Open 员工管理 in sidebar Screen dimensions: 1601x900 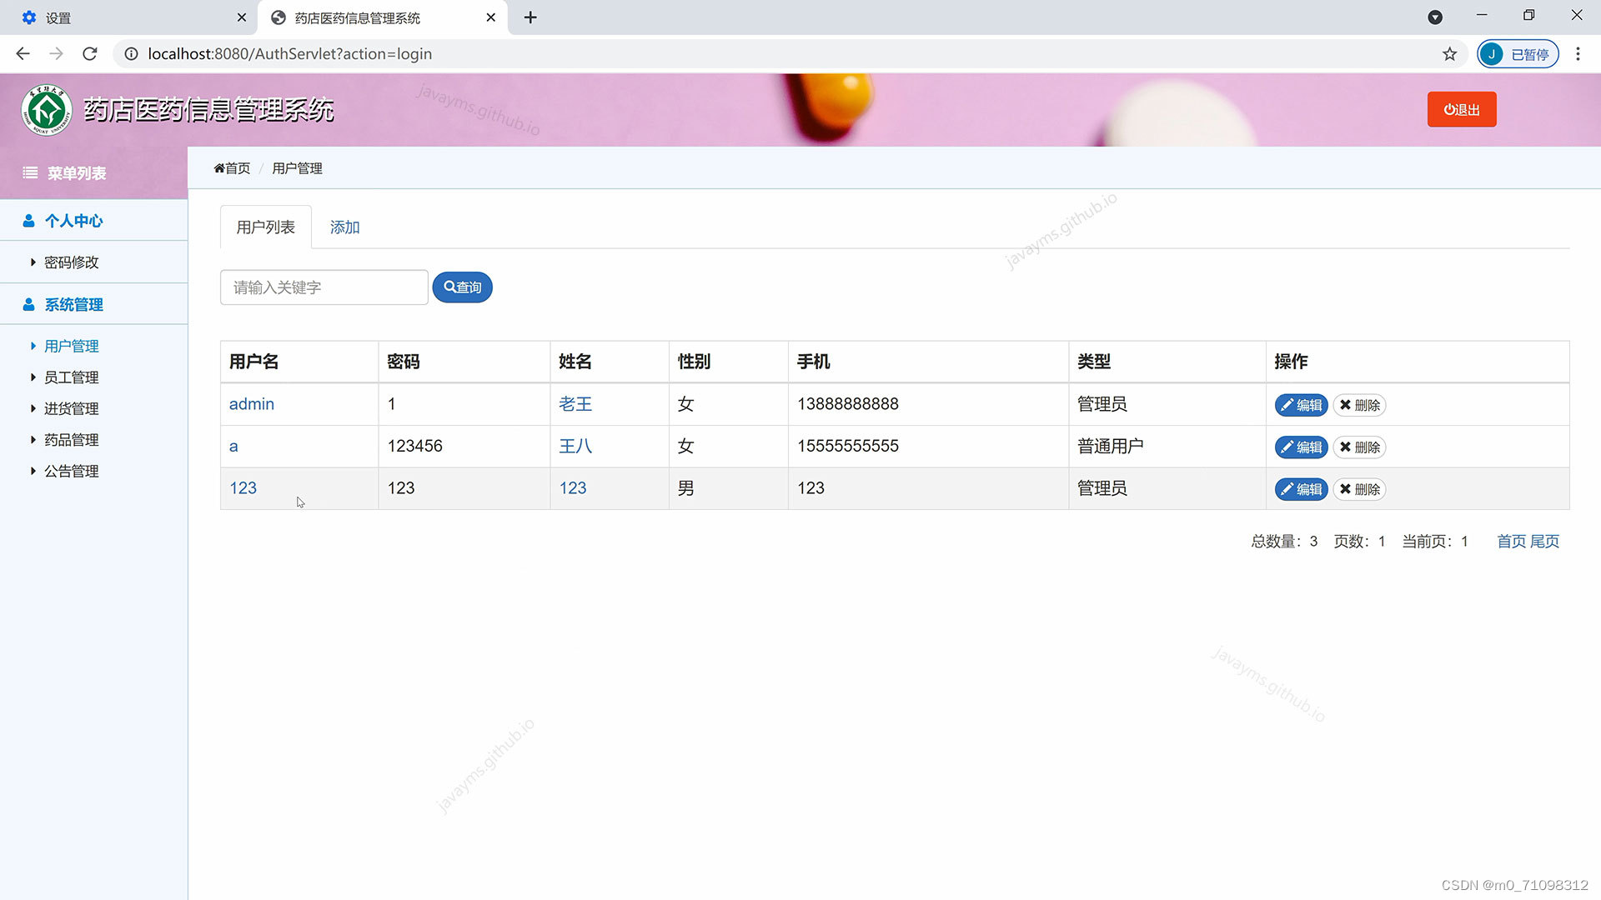click(x=71, y=377)
